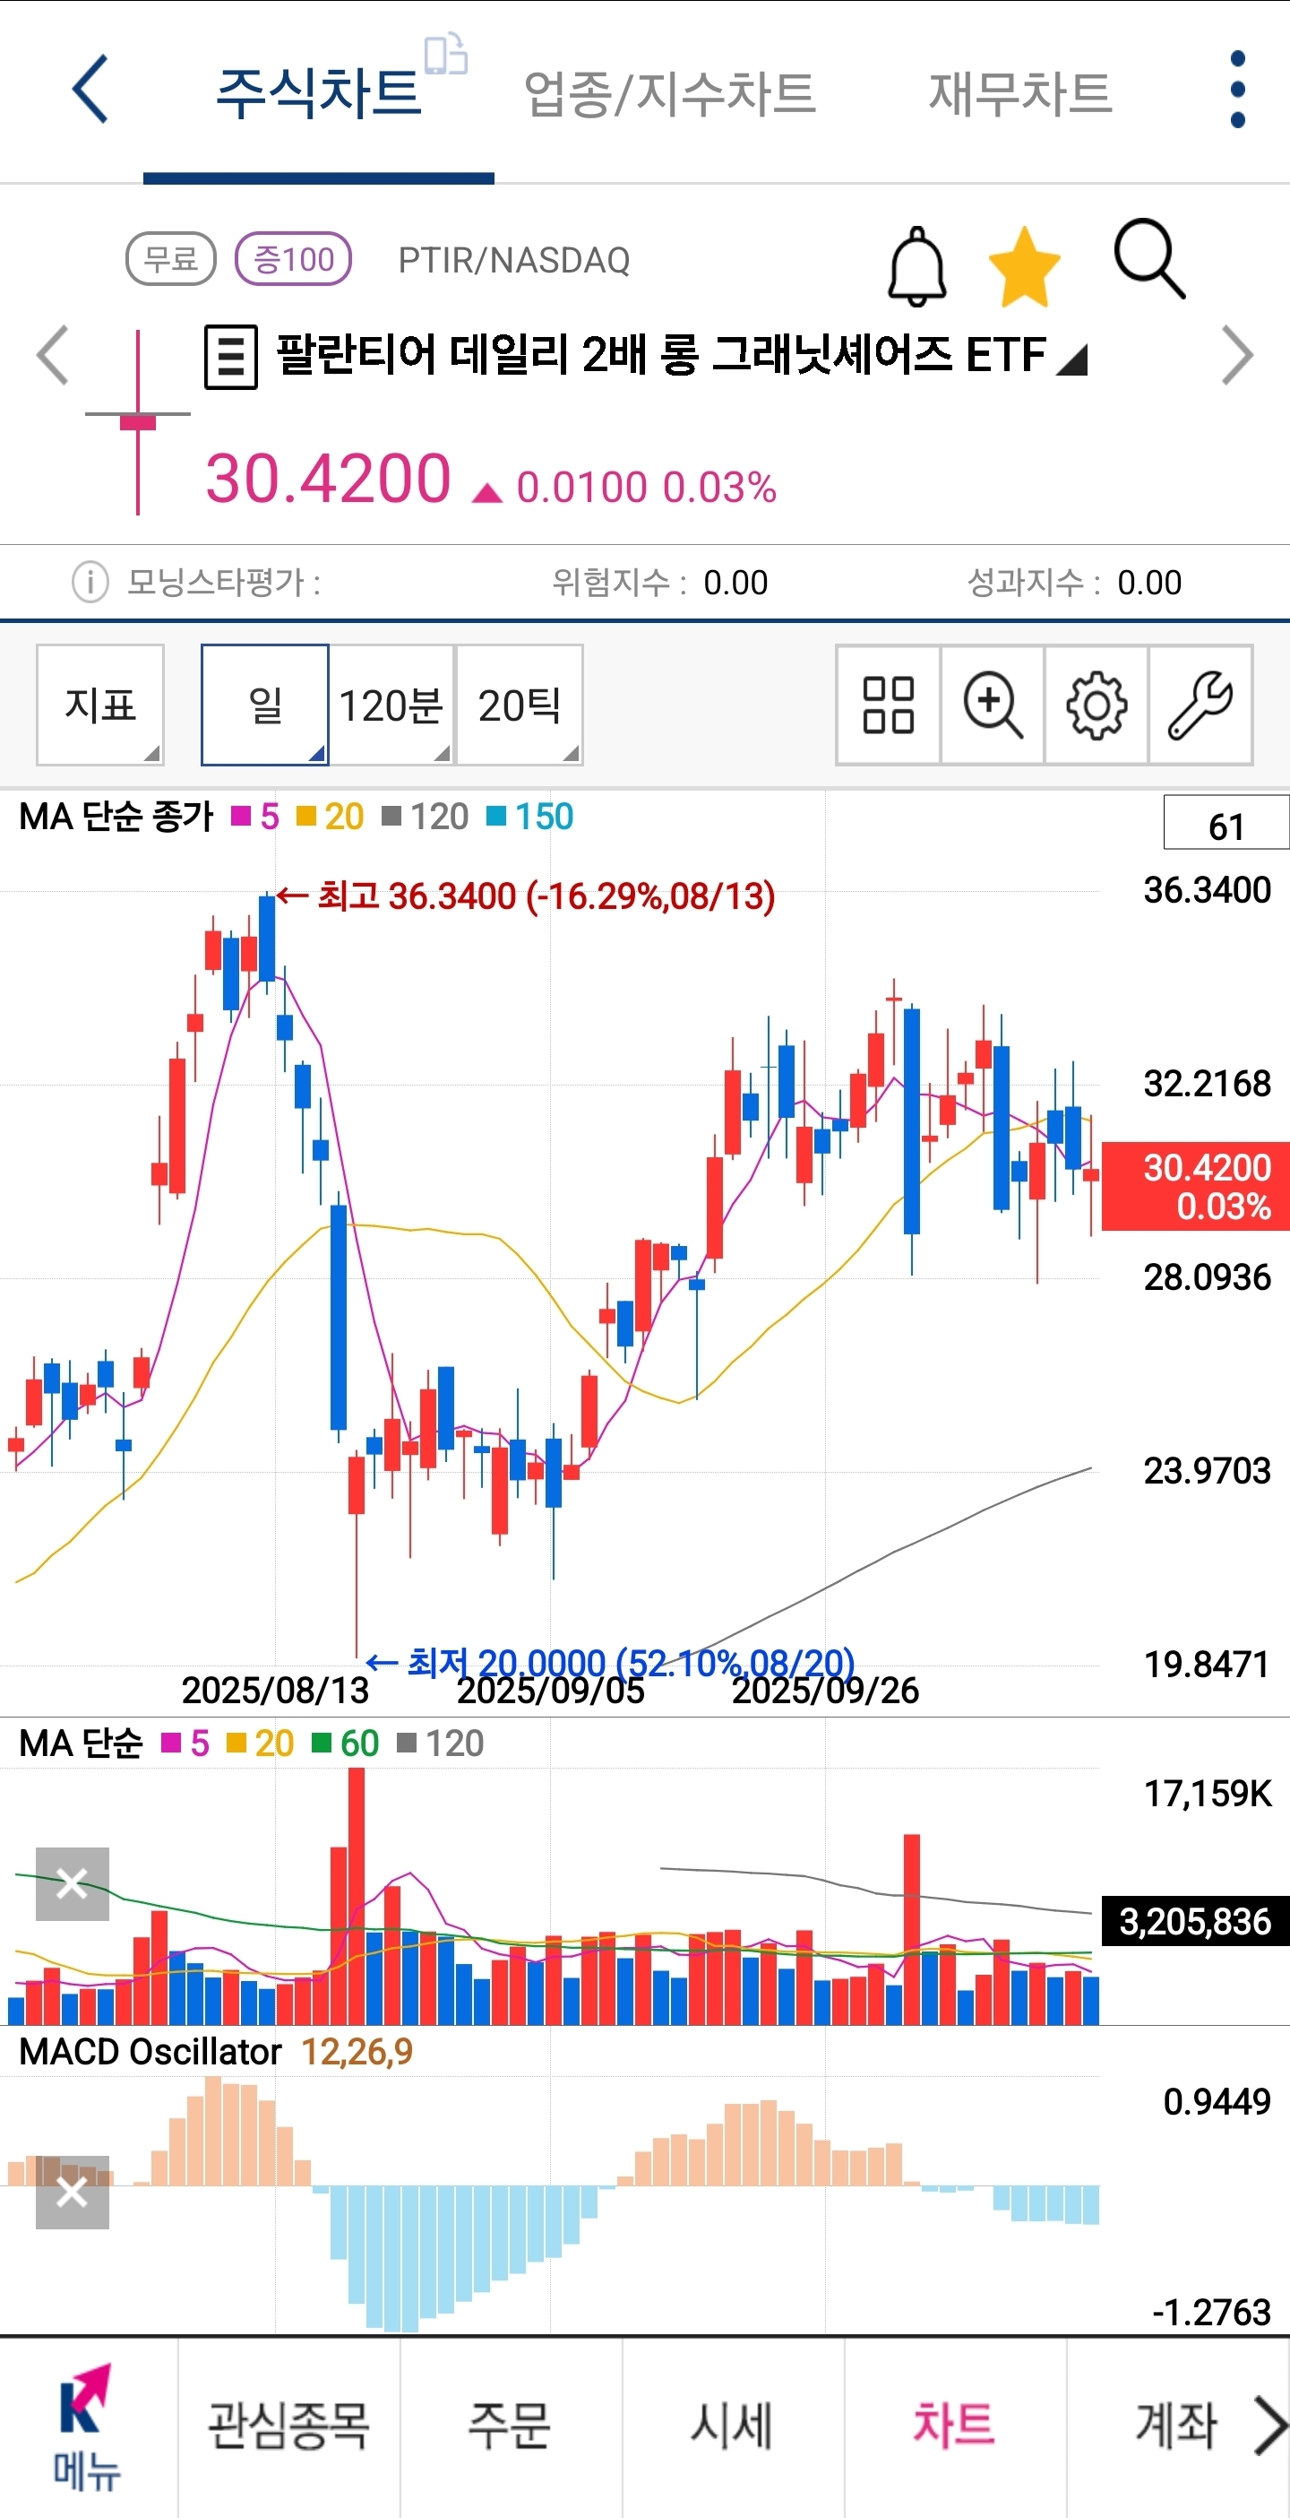Tap date label 2025/09/26
Screen dimensions: 1290x2518
[825, 1691]
